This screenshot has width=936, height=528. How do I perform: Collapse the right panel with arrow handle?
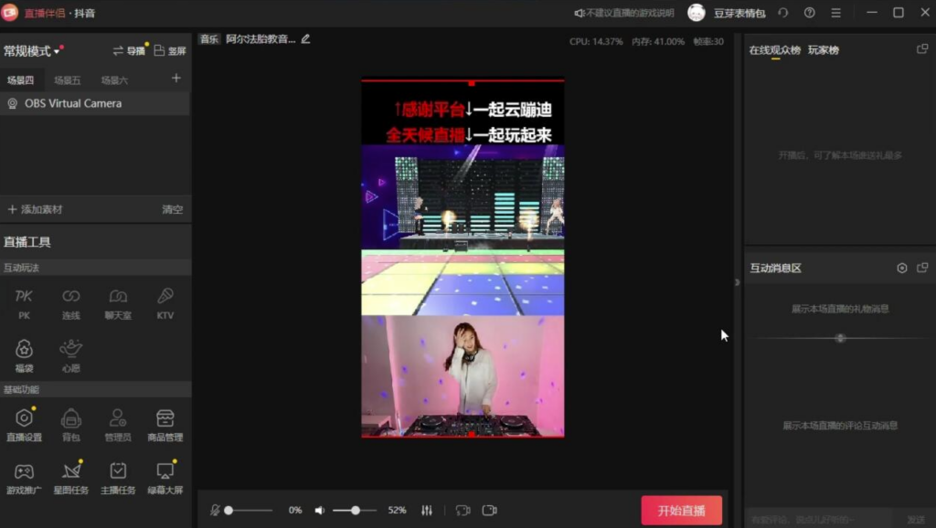738,282
